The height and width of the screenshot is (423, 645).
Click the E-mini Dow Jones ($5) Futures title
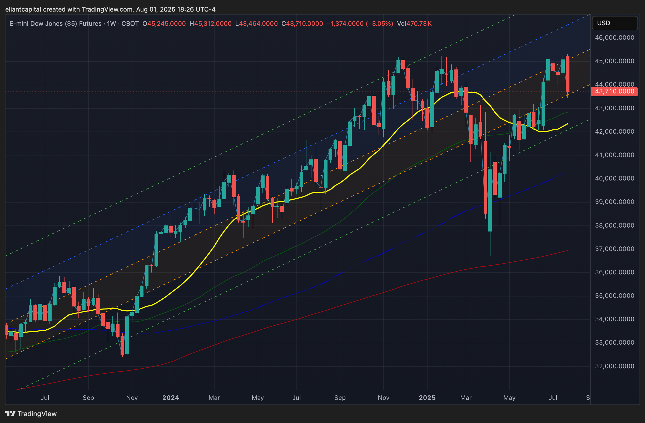pyautogui.click(x=55, y=24)
